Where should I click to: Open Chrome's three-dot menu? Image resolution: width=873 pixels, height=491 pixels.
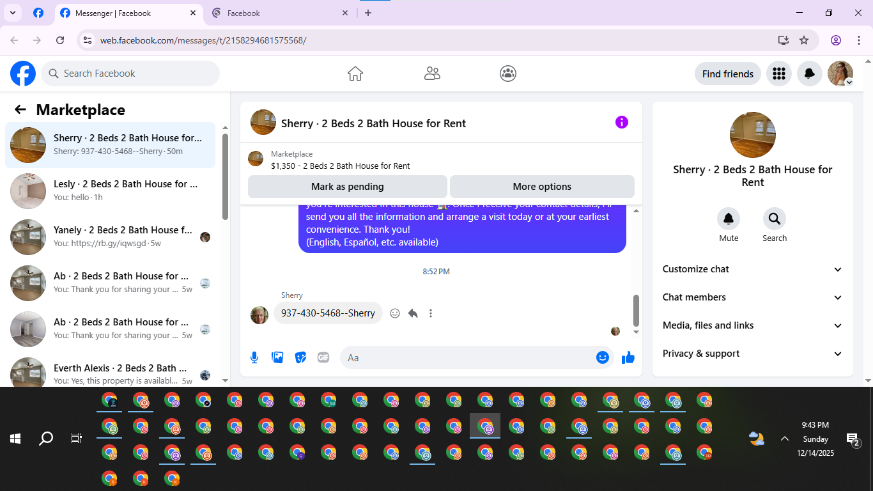pos(858,40)
